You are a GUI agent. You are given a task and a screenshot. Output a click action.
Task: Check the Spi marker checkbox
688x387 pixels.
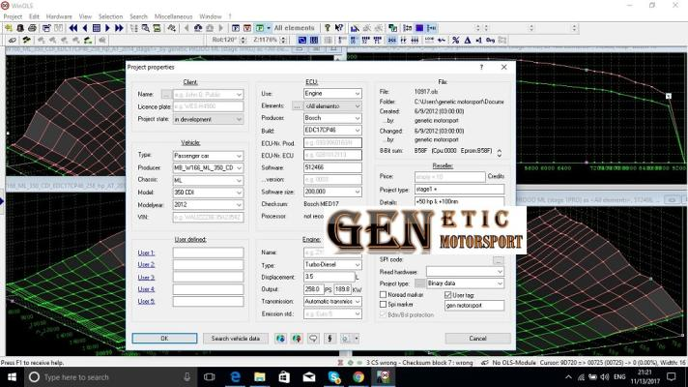point(384,305)
